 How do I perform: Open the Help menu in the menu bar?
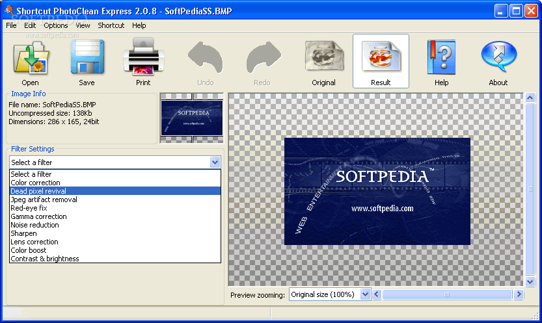click(139, 25)
